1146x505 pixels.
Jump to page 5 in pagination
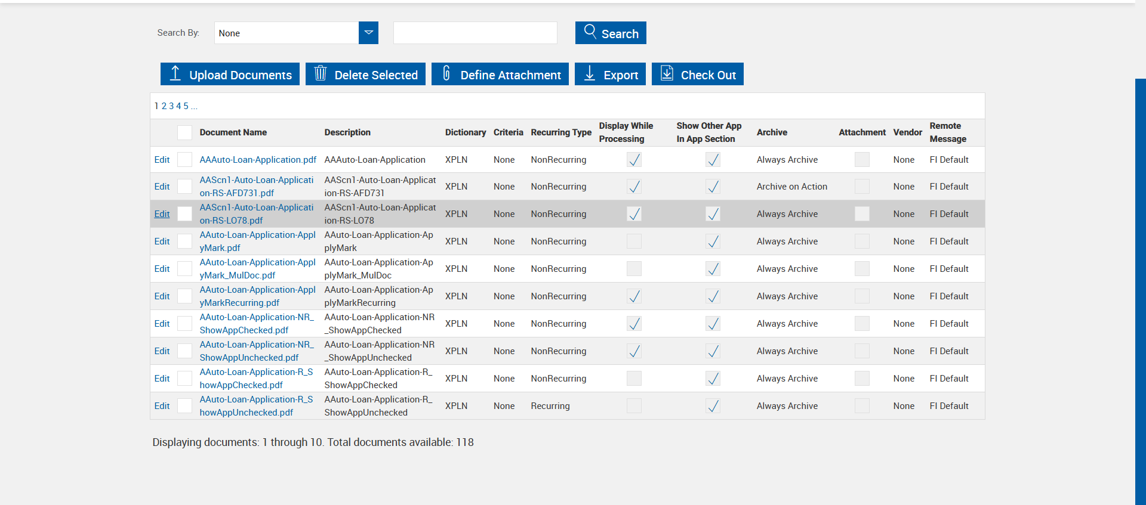coord(186,106)
